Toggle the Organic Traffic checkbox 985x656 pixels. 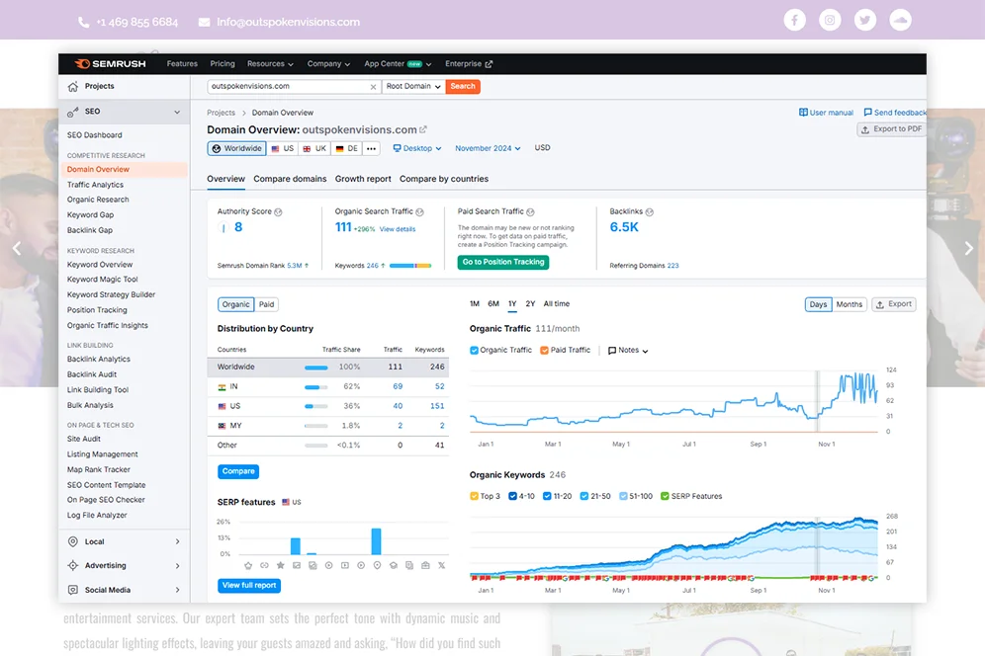474,351
